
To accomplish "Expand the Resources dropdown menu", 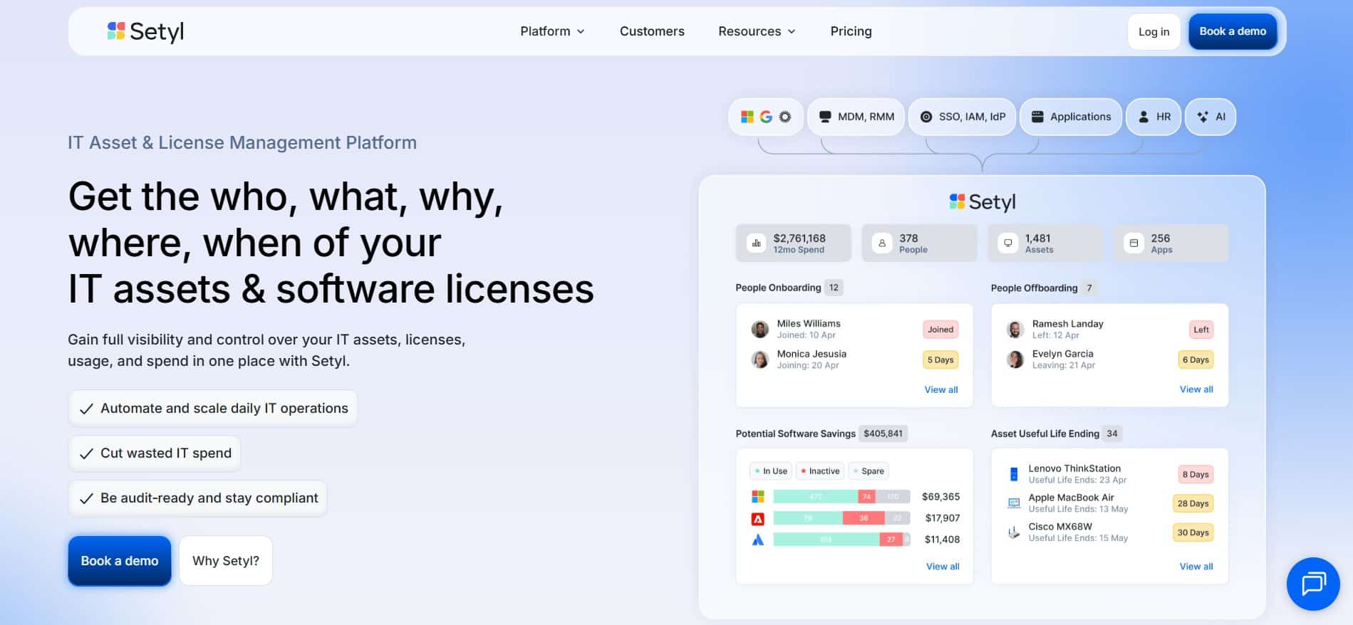I will click(757, 31).
